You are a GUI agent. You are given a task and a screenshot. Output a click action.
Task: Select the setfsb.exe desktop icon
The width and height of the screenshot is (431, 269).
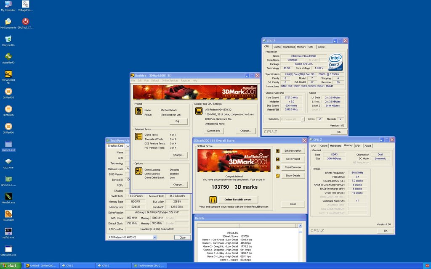click(x=8, y=233)
